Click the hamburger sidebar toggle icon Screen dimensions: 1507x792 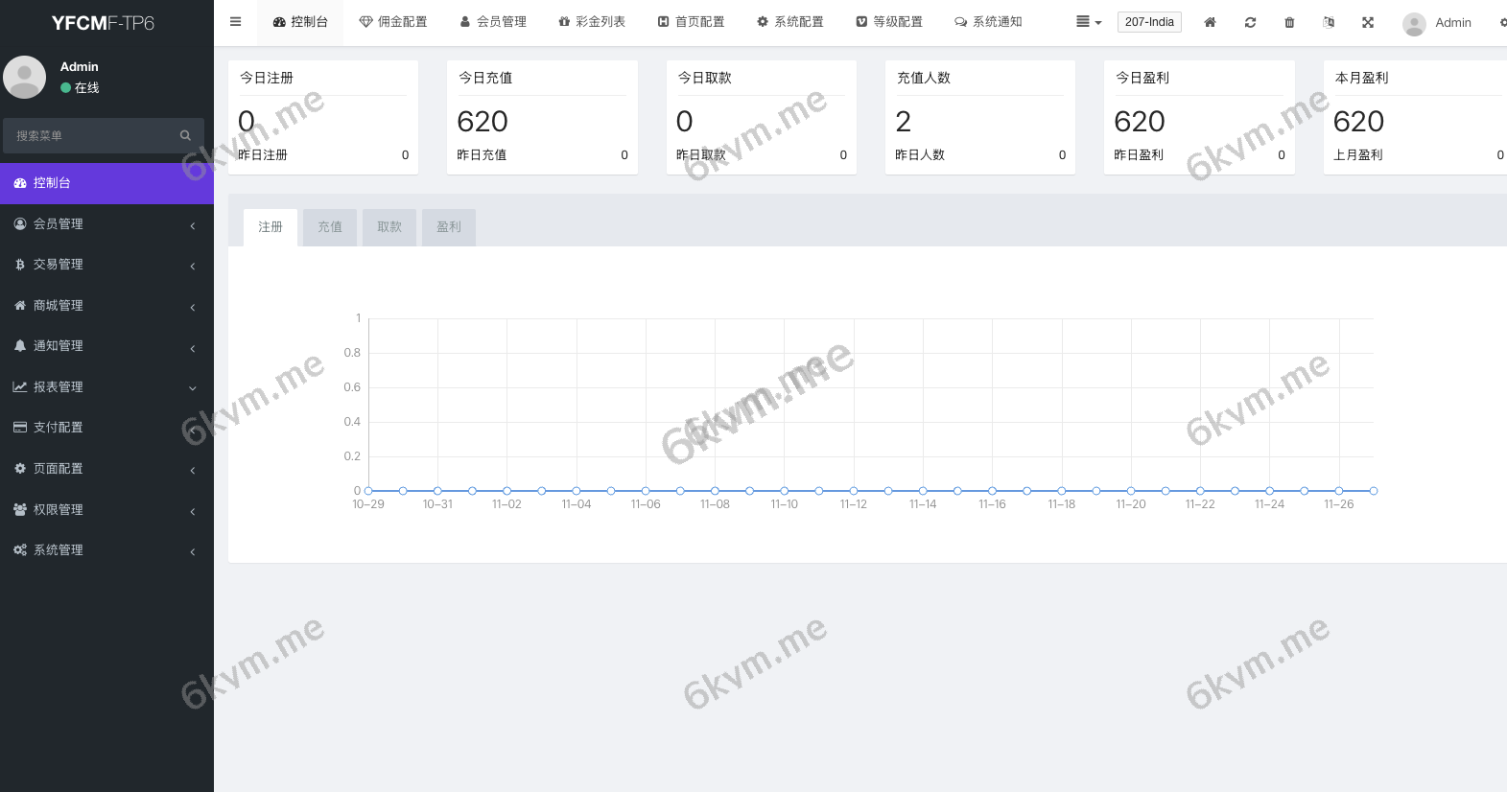point(235,22)
